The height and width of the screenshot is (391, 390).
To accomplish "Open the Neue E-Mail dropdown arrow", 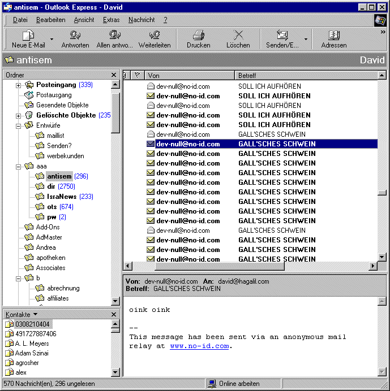I will click(x=52, y=40).
